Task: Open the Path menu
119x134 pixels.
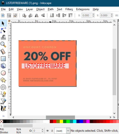Action: (x=51, y=9)
